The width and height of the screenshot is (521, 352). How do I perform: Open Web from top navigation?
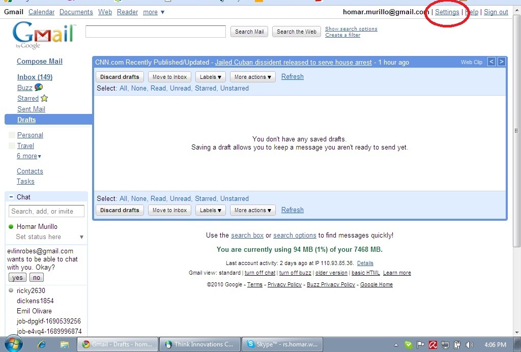(105, 12)
